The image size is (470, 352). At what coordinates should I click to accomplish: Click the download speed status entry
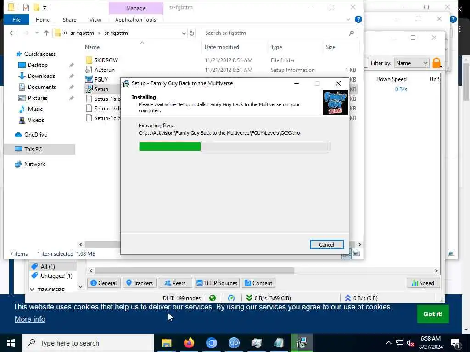[x=269, y=298]
